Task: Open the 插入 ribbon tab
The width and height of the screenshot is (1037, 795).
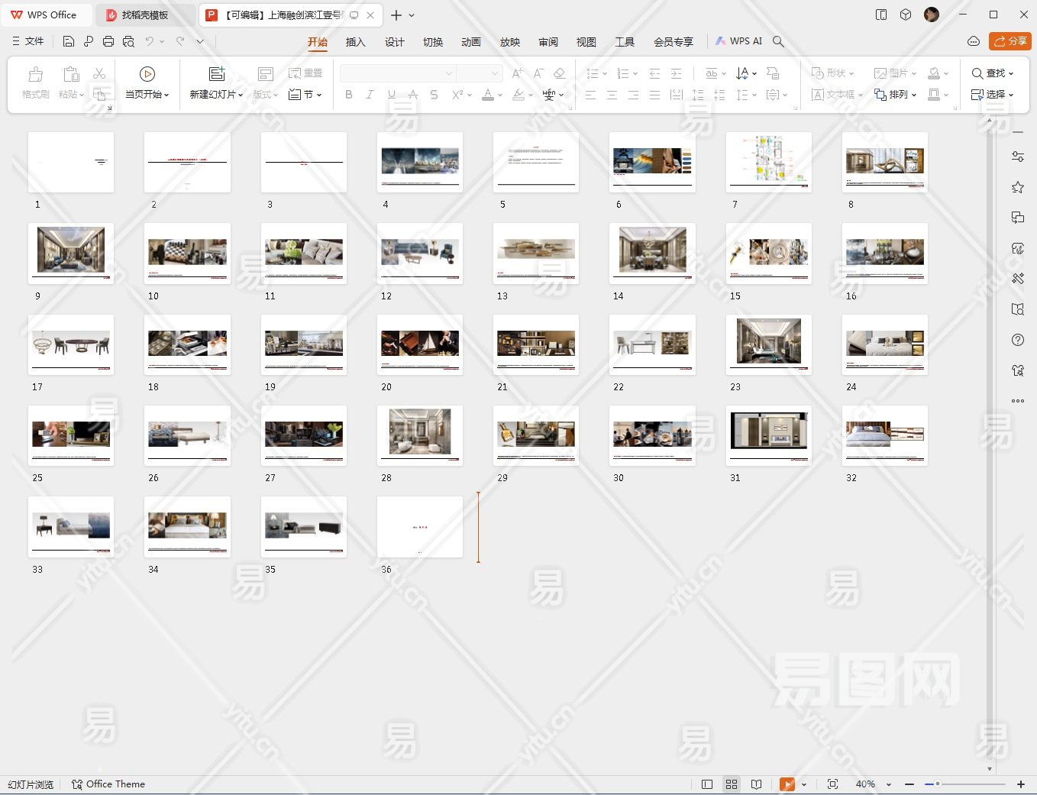Action: pyautogui.click(x=355, y=42)
